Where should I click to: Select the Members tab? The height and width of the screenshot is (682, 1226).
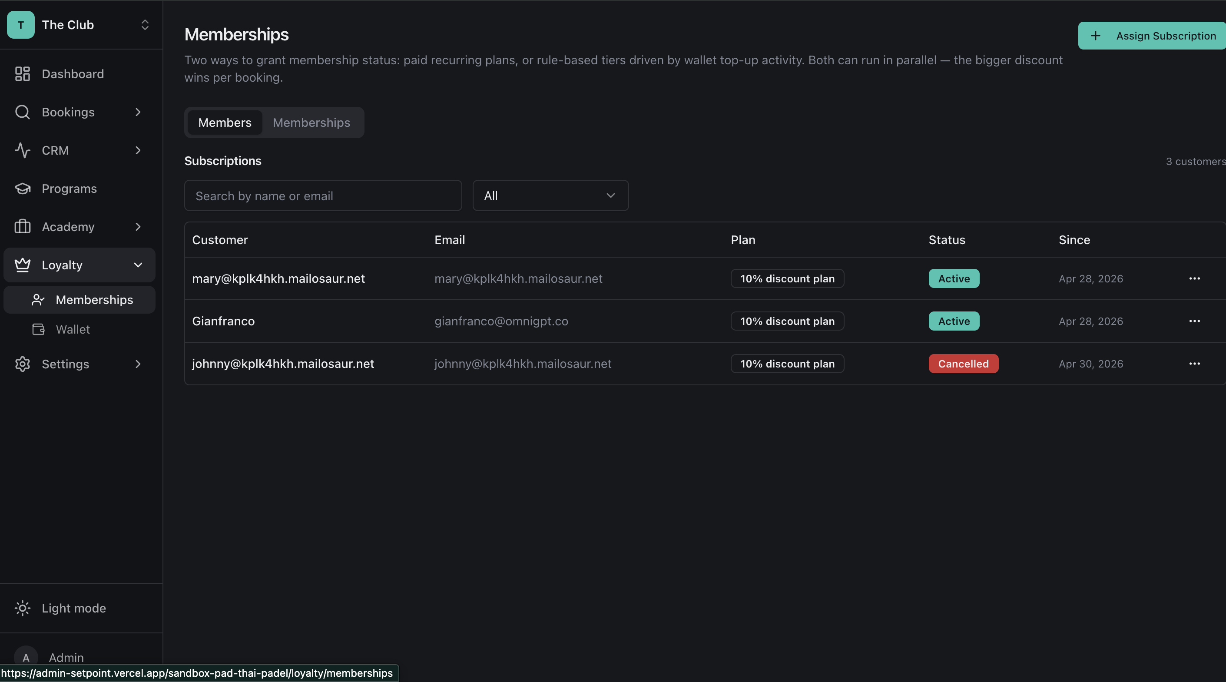pos(225,122)
